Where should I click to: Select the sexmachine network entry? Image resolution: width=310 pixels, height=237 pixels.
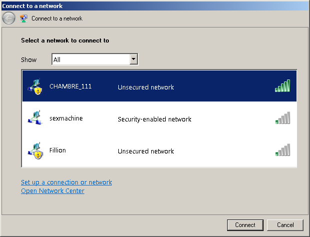click(x=159, y=118)
